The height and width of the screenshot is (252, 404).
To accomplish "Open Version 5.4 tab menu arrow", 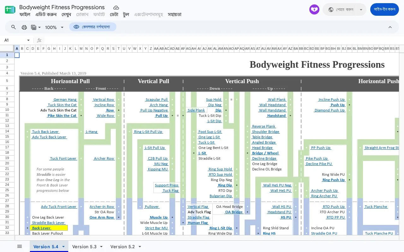I will pos(63,247).
